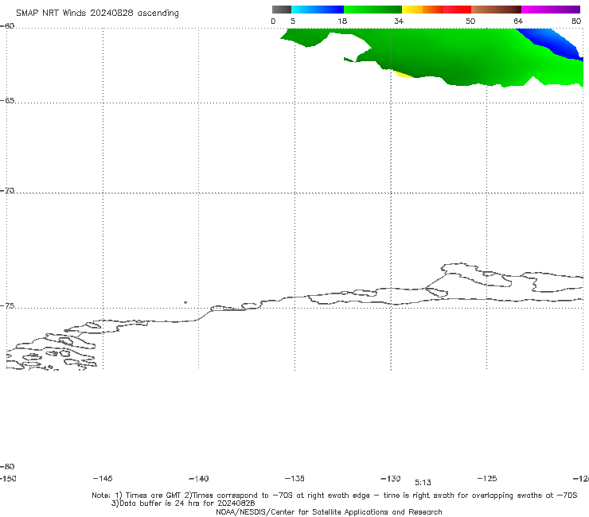Click the title text 'SMAP NRT Winds 20240828 ascending'

(97, 13)
